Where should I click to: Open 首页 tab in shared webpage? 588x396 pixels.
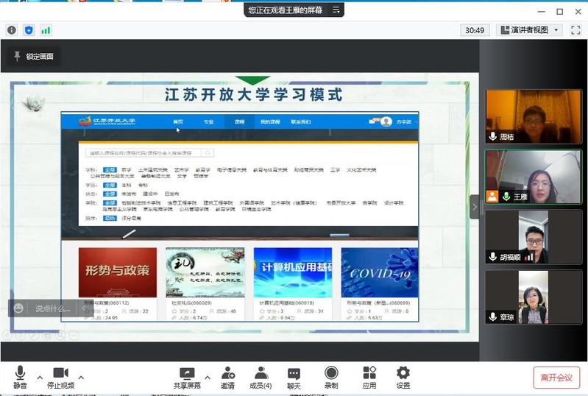[178, 122]
